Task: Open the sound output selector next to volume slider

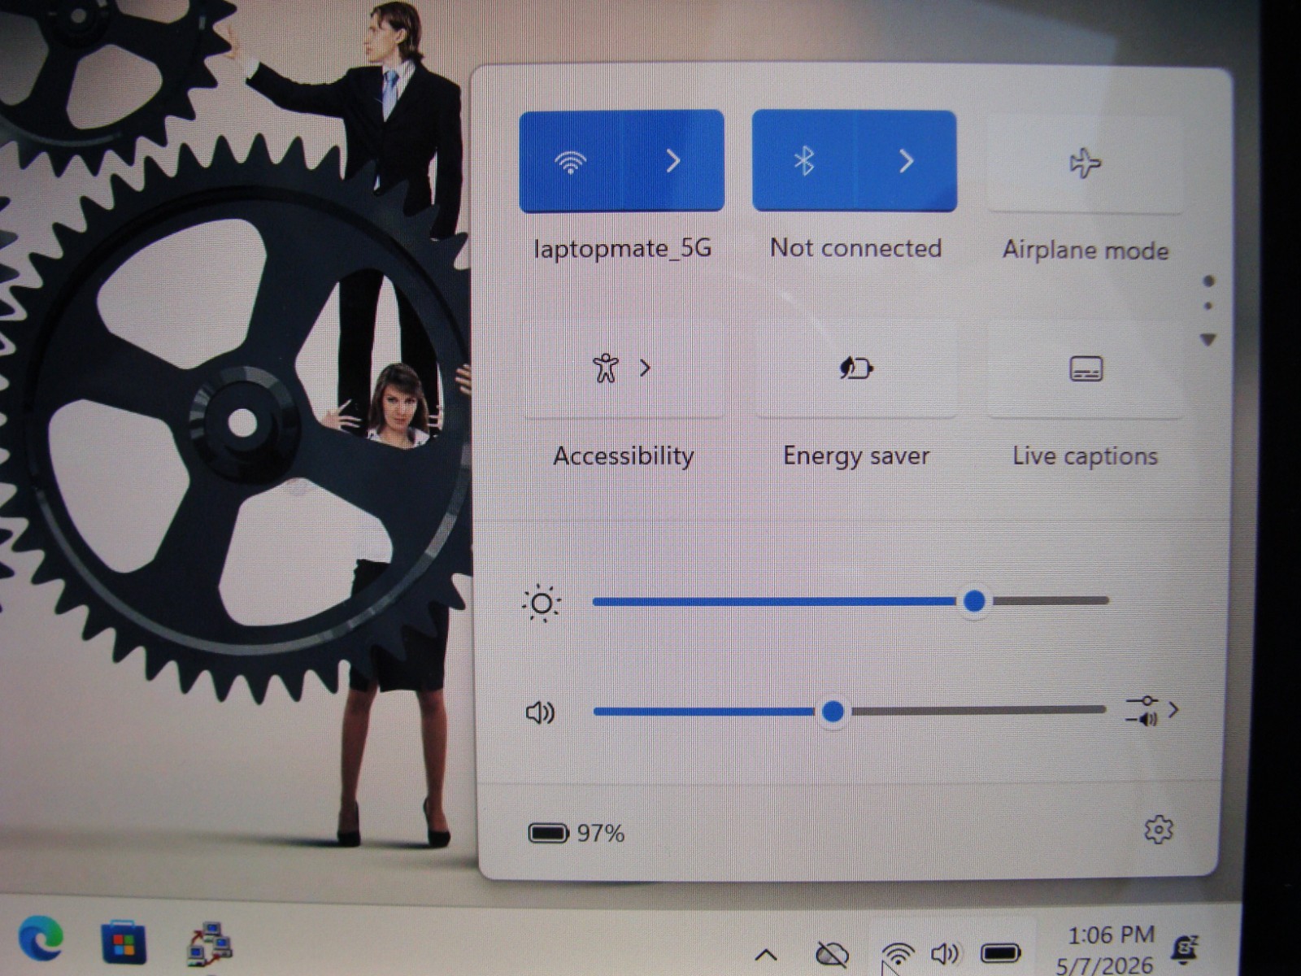Action: point(1152,710)
